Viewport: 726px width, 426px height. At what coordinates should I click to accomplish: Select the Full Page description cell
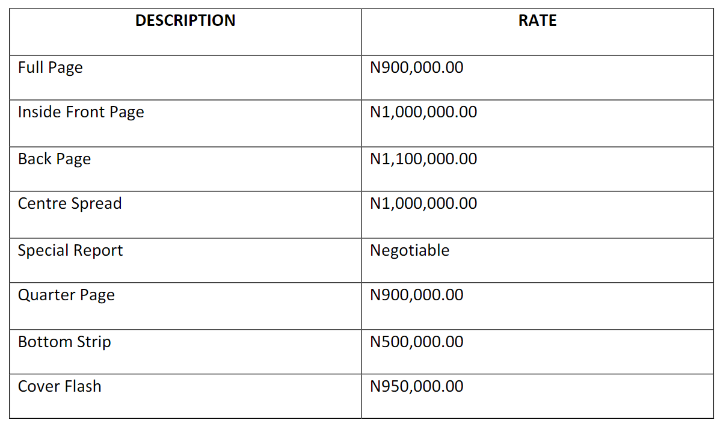pos(51,67)
